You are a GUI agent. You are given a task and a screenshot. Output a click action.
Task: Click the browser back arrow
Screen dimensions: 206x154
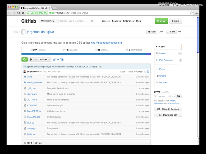[x=9, y=13]
